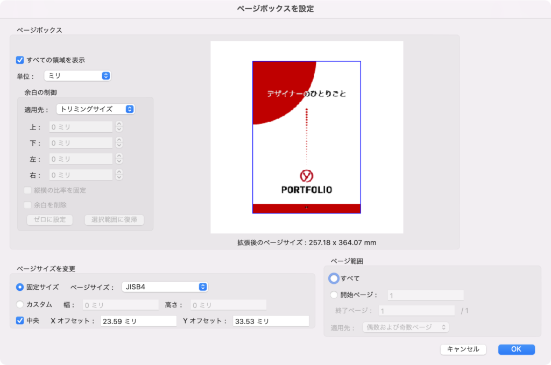Click the 開始ページ number field
This screenshot has width=551, height=365.
[426, 295]
